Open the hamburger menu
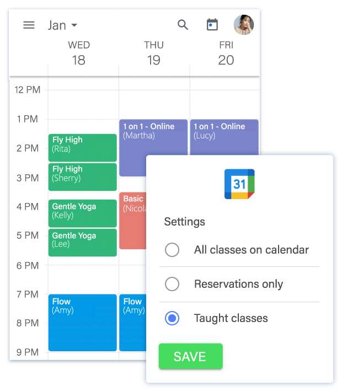Screen dimensions: 342x391 [x=29, y=25]
